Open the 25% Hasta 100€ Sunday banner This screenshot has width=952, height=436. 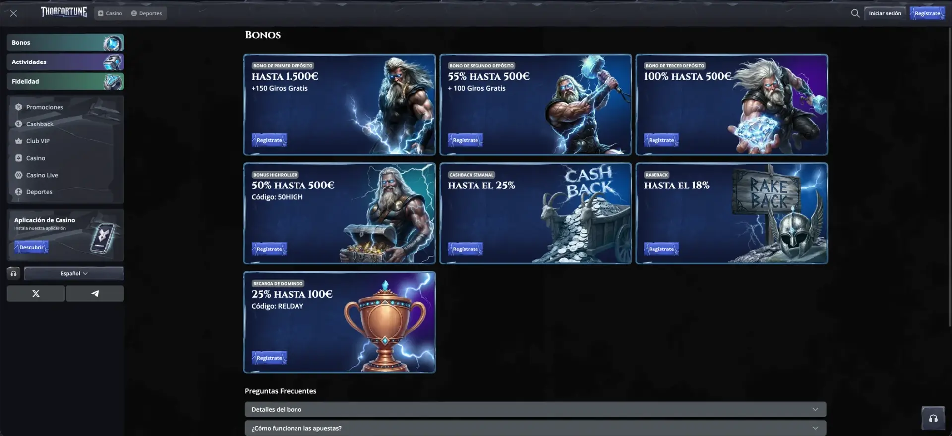point(340,322)
